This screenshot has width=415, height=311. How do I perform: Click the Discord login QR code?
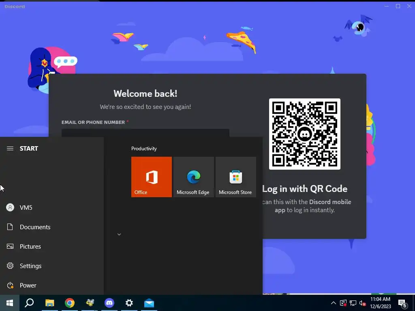click(x=305, y=134)
